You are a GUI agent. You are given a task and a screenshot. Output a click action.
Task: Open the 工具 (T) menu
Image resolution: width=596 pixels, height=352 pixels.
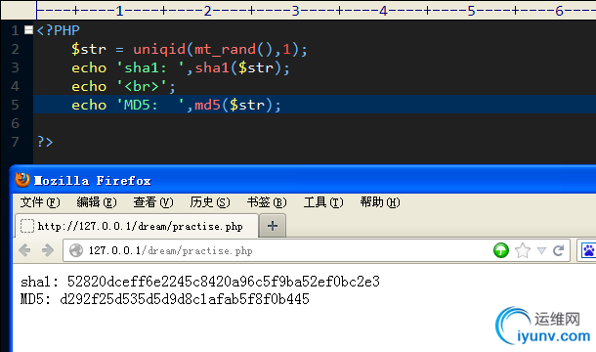tap(323, 202)
